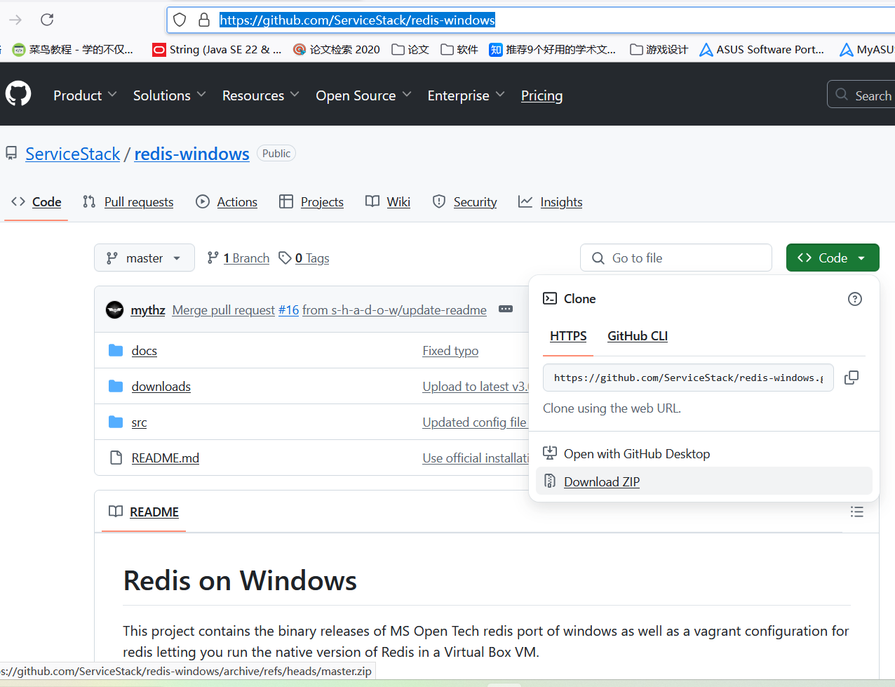Click the padlock site info icon
895x687 pixels.
tap(204, 20)
